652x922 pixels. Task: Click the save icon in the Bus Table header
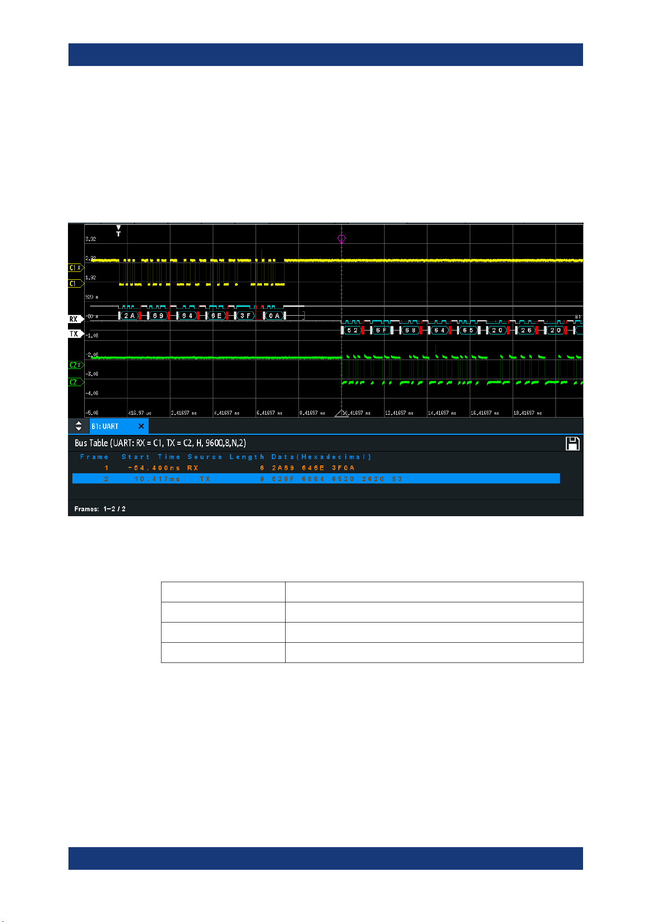click(x=572, y=443)
